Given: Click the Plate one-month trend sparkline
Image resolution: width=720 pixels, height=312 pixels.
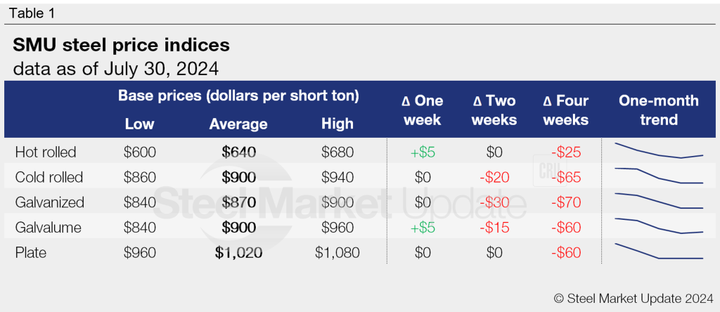Looking at the screenshot, I should pyautogui.click(x=658, y=252).
